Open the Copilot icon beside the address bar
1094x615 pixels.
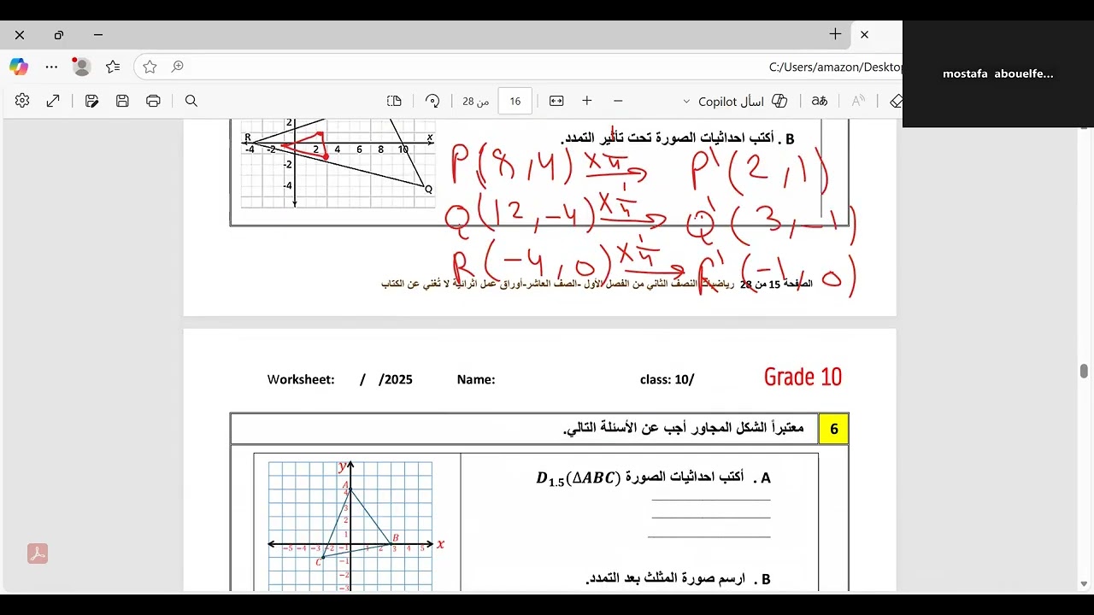[x=19, y=67]
